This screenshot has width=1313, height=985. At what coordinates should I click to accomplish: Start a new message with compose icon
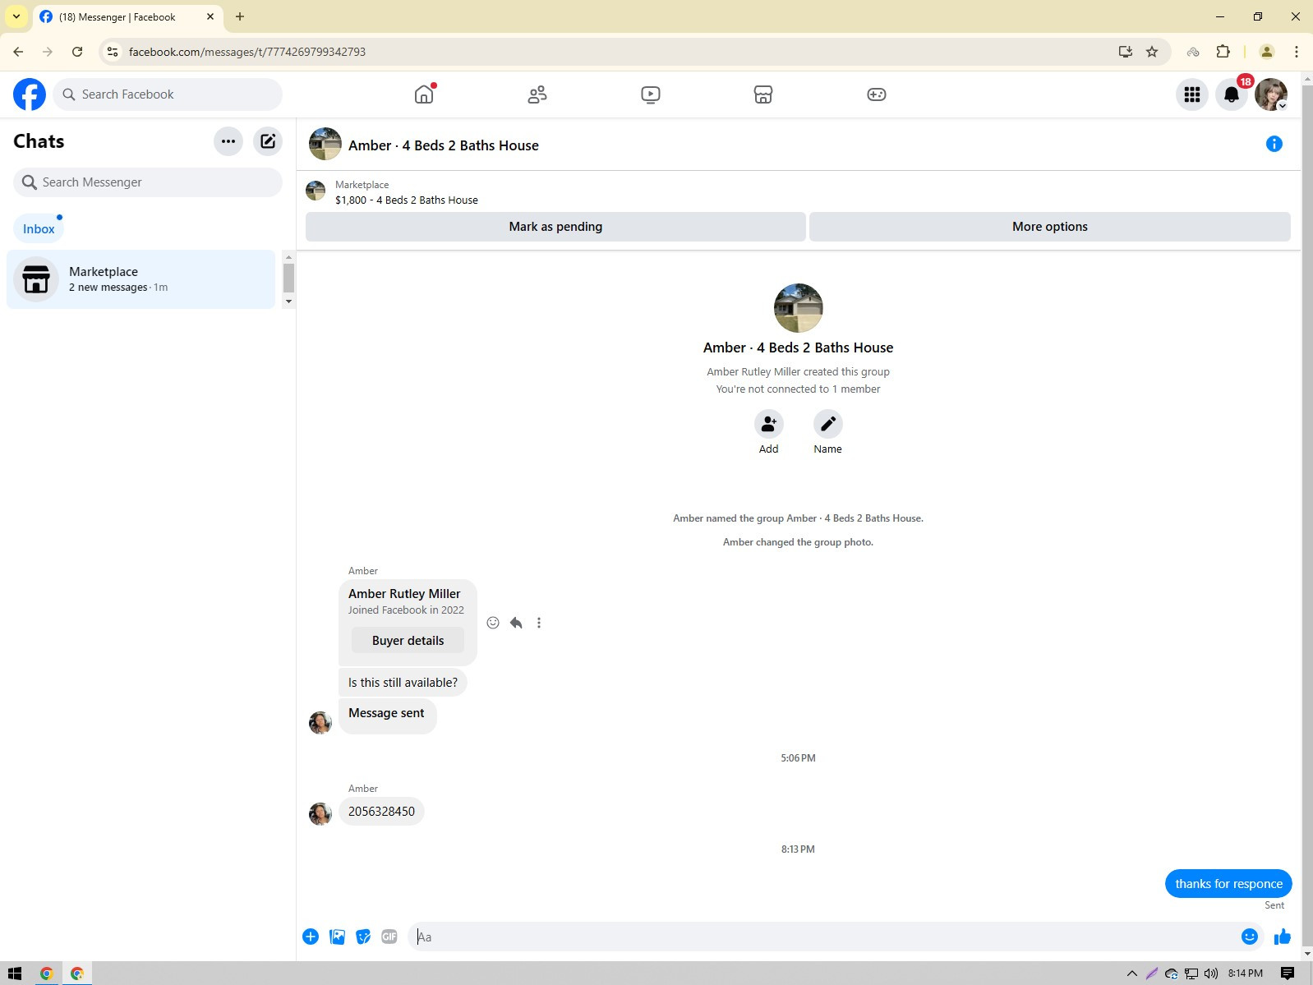click(268, 141)
